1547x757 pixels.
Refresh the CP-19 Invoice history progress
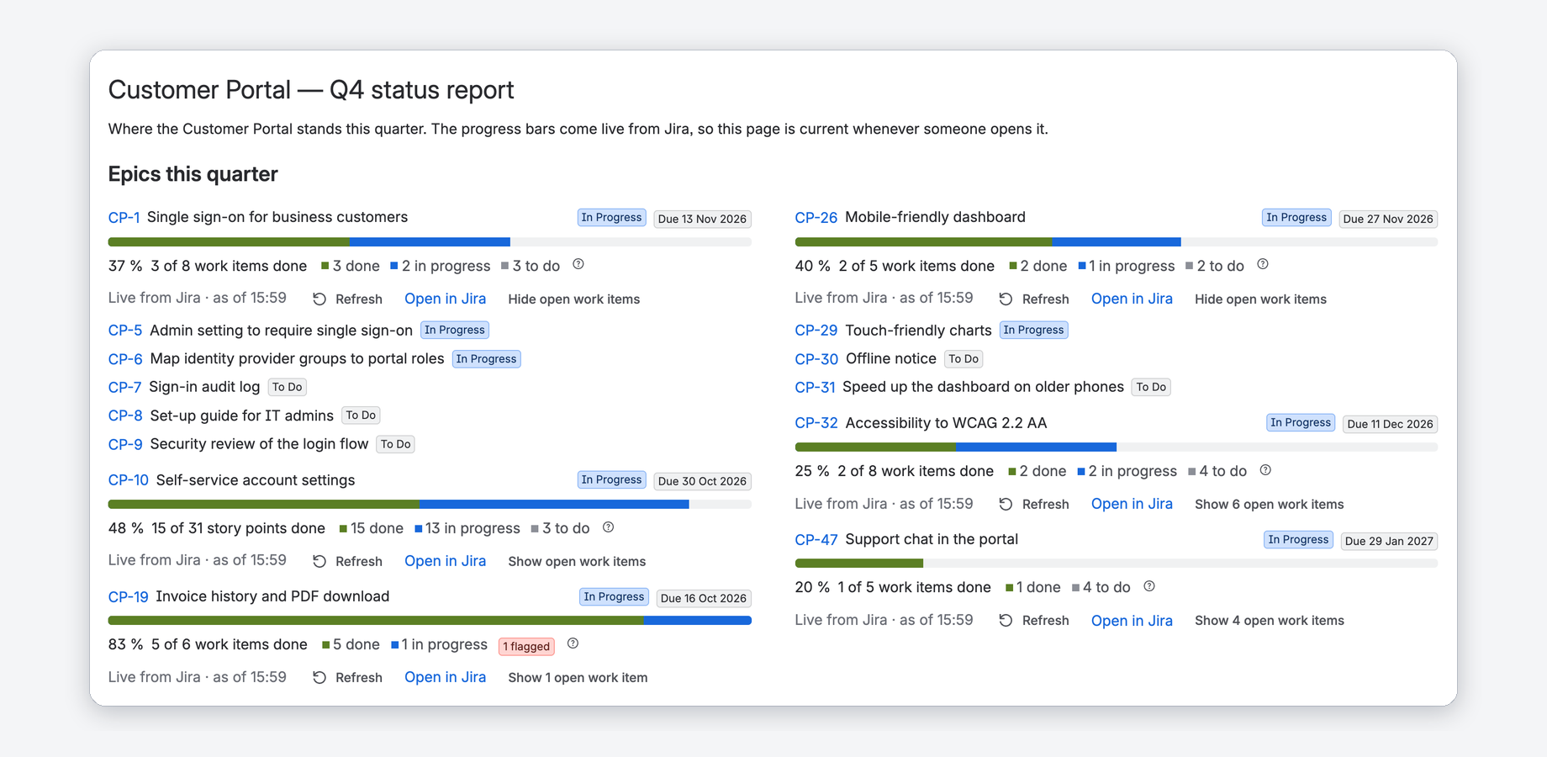(x=348, y=677)
